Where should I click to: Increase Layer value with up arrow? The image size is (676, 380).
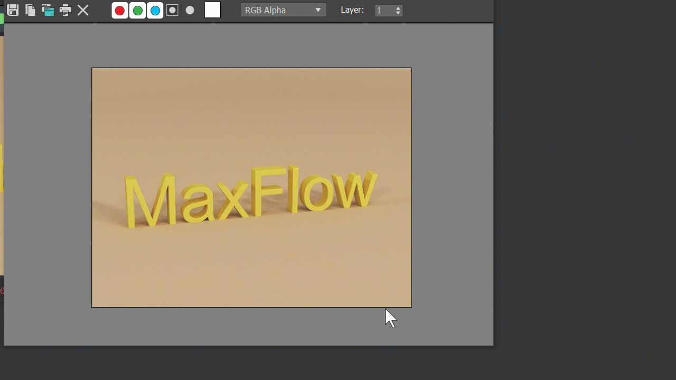click(x=398, y=8)
